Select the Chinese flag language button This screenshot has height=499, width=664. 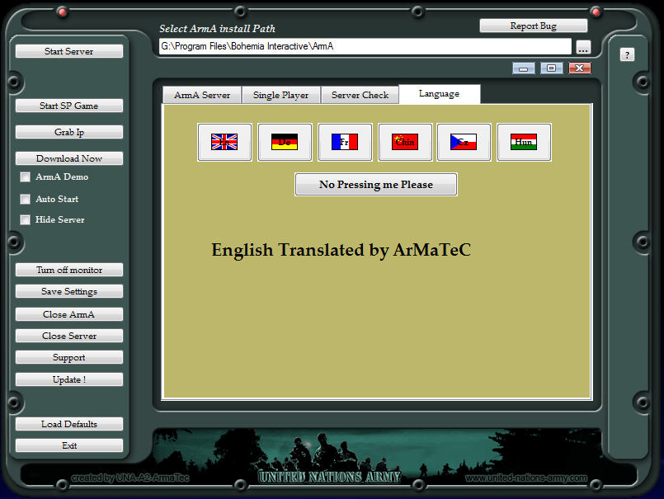(405, 142)
